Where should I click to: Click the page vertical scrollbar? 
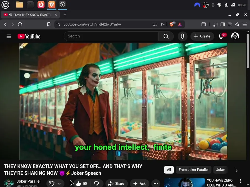pyautogui.click(x=248, y=51)
